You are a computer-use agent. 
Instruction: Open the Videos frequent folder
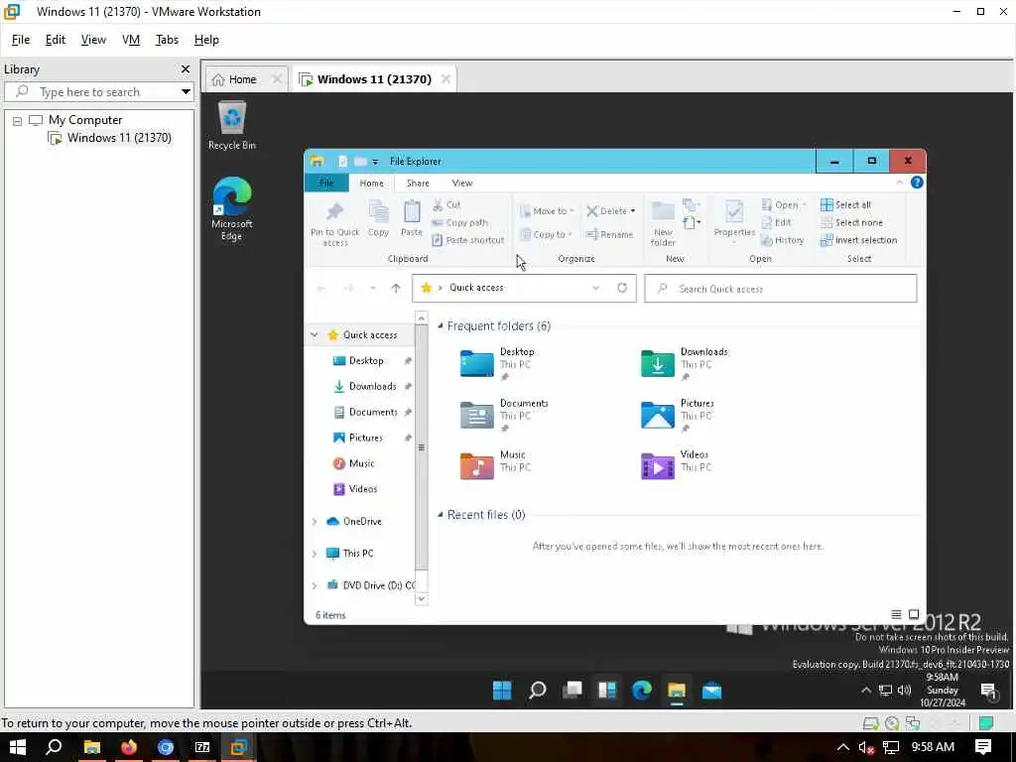point(676,465)
